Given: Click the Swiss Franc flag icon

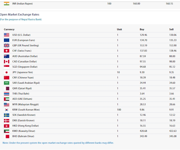Looking at the screenshot, I should tap(7, 51).
